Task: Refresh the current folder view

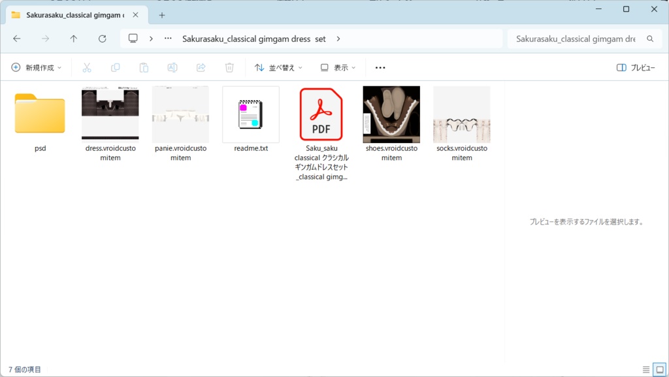Action: pos(103,39)
